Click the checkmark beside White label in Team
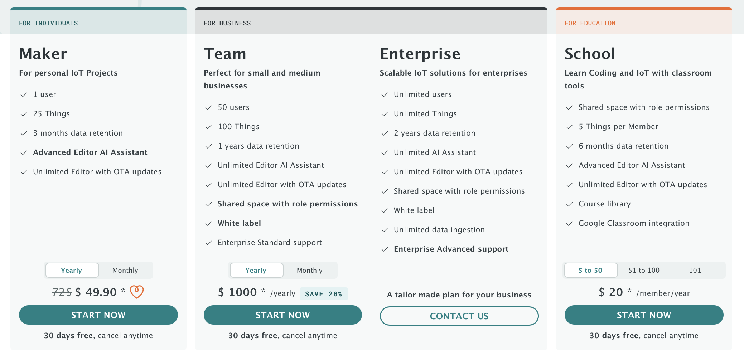Image resolution: width=744 pixels, height=355 pixels. [x=208, y=224]
